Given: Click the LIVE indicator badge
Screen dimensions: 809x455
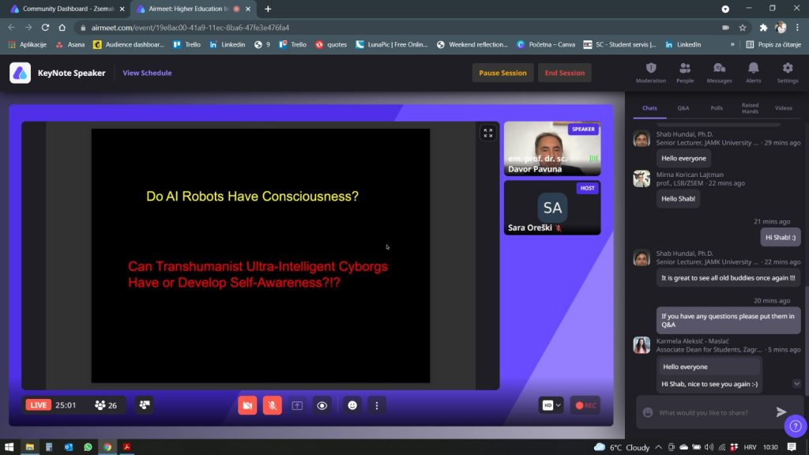Looking at the screenshot, I should pos(38,405).
